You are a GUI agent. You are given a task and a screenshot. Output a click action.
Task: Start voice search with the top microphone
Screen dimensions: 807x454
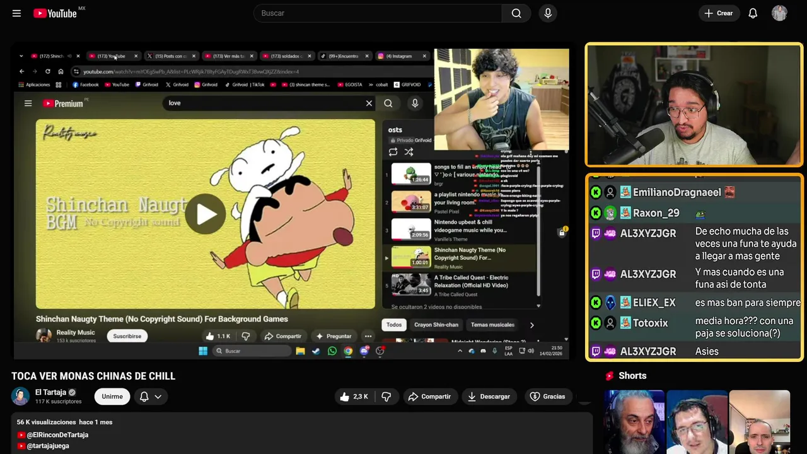tap(548, 13)
